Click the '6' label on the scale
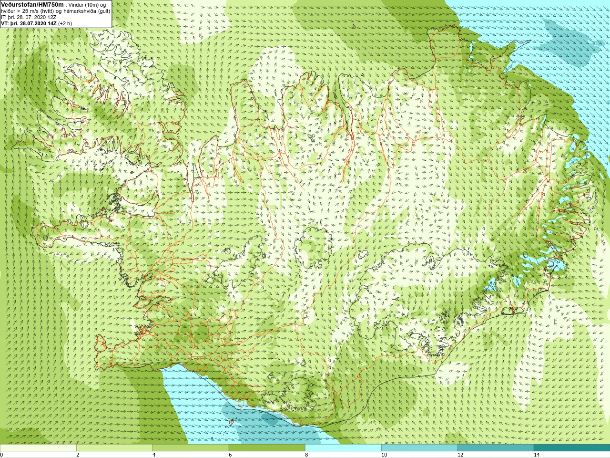610x458 pixels. (230, 455)
